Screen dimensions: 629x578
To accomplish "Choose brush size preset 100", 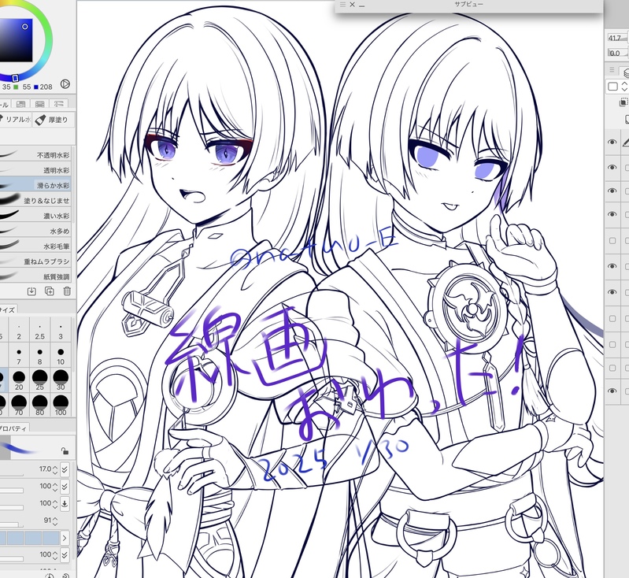I will (x=61, y=405).
